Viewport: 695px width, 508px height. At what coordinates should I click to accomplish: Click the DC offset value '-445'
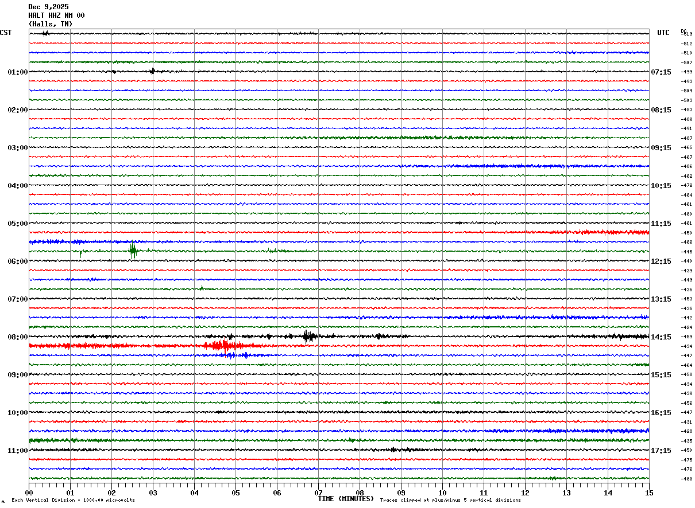coord(686,252)
